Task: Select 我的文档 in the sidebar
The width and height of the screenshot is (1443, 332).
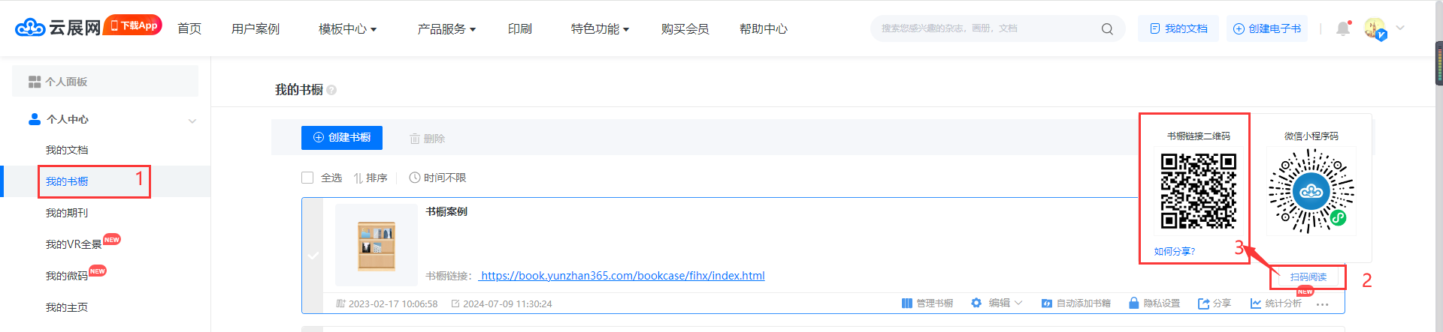Action: [67, 150]
